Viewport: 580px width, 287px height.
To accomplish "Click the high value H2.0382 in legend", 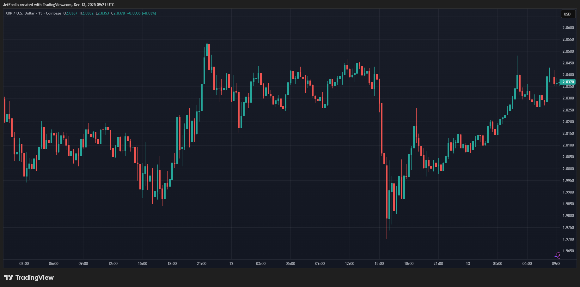I will pyautogui.click(x=87, y=13).
